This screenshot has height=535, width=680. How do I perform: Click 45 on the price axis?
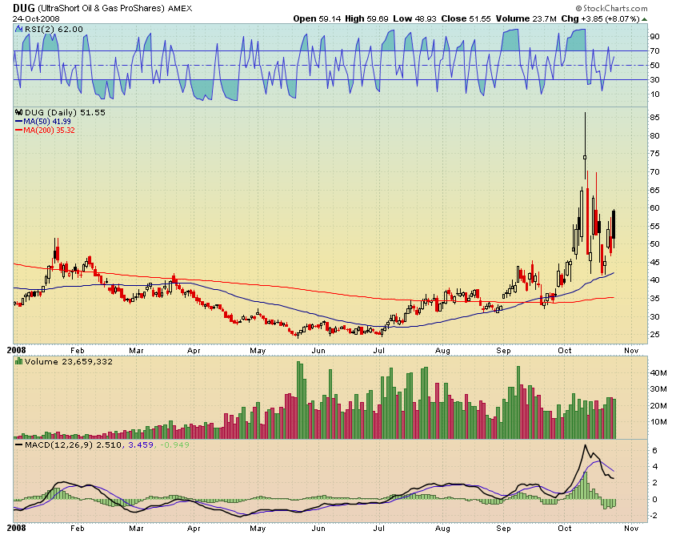(x=655, y=262)
